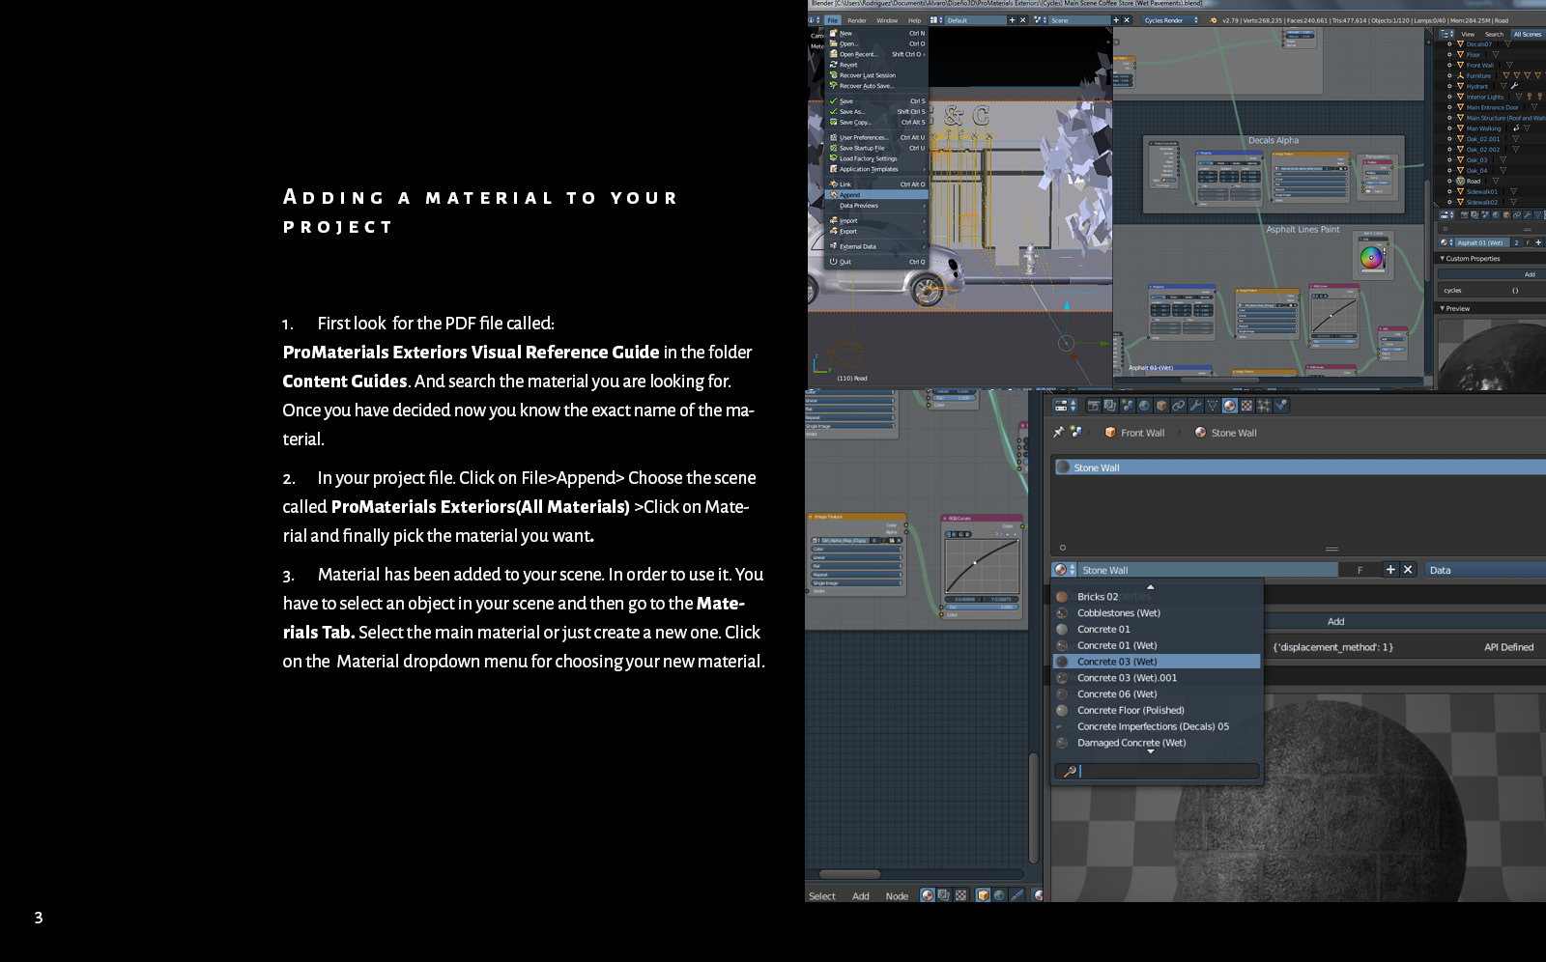Open the Render Layers properties icon
1546x962 pixels.
click(x=1110, y=406)
